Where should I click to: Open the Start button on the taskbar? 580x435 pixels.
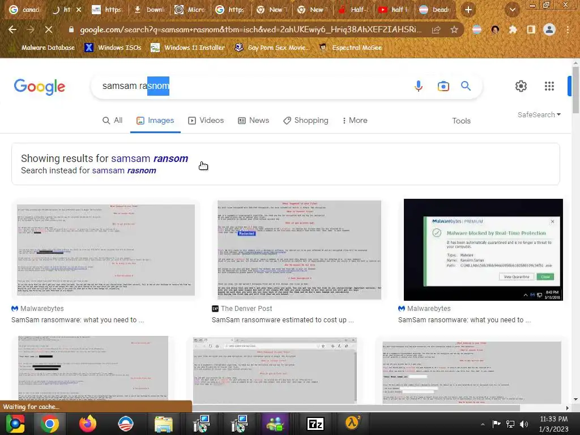click(x=15, y=424)
